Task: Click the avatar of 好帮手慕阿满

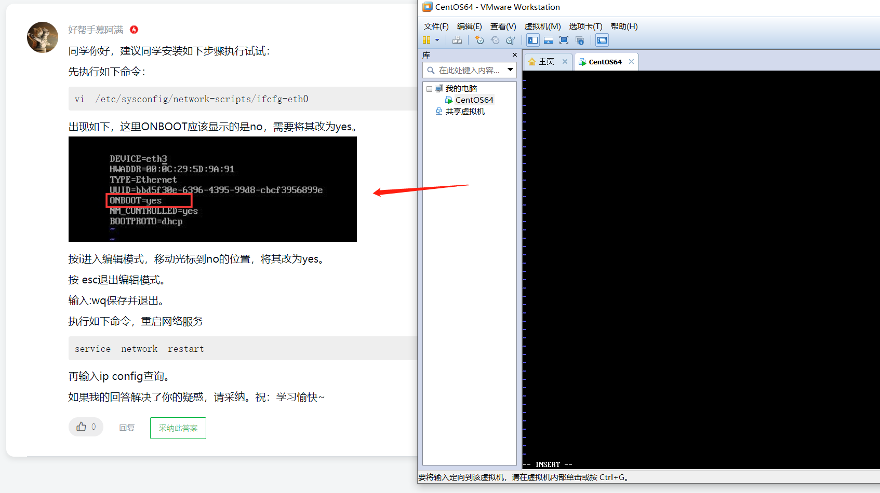Action: [43, 37]
